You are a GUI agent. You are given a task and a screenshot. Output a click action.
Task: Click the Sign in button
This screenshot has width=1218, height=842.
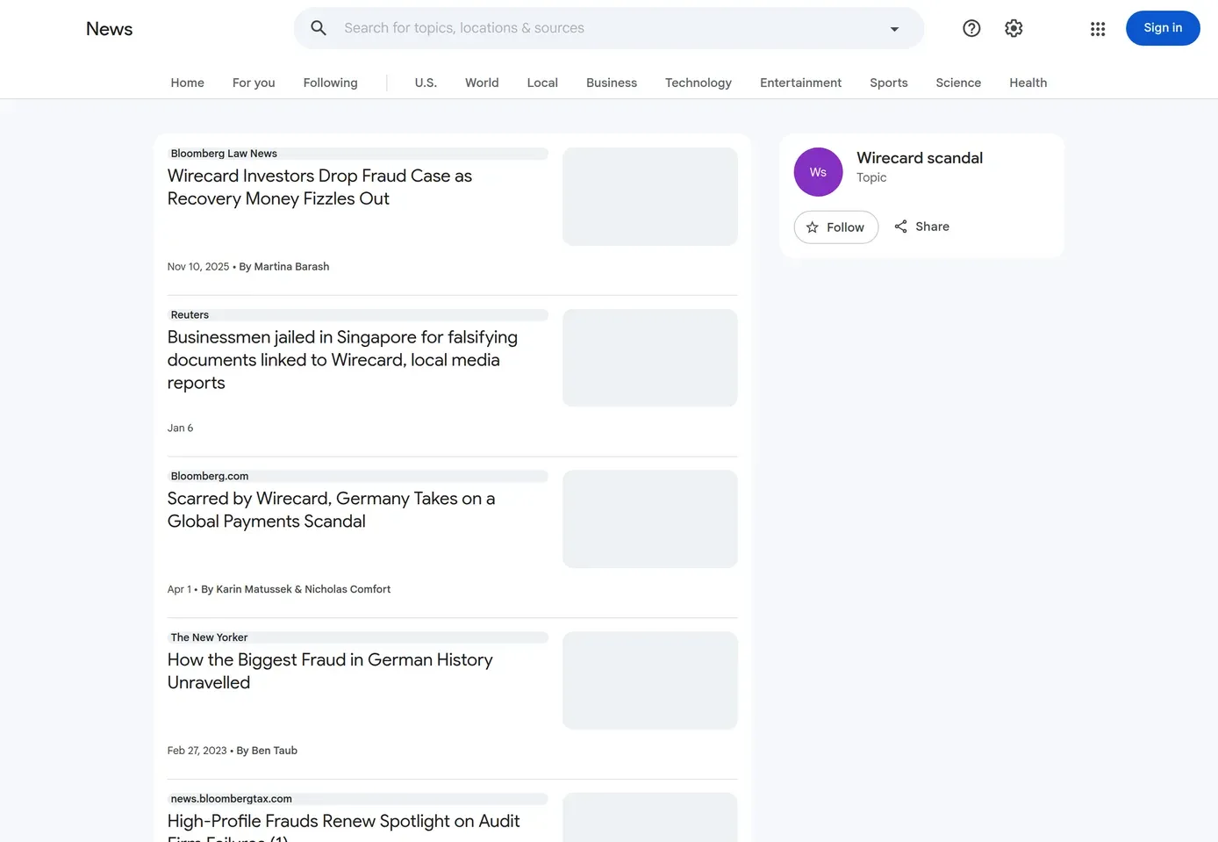1163,28
